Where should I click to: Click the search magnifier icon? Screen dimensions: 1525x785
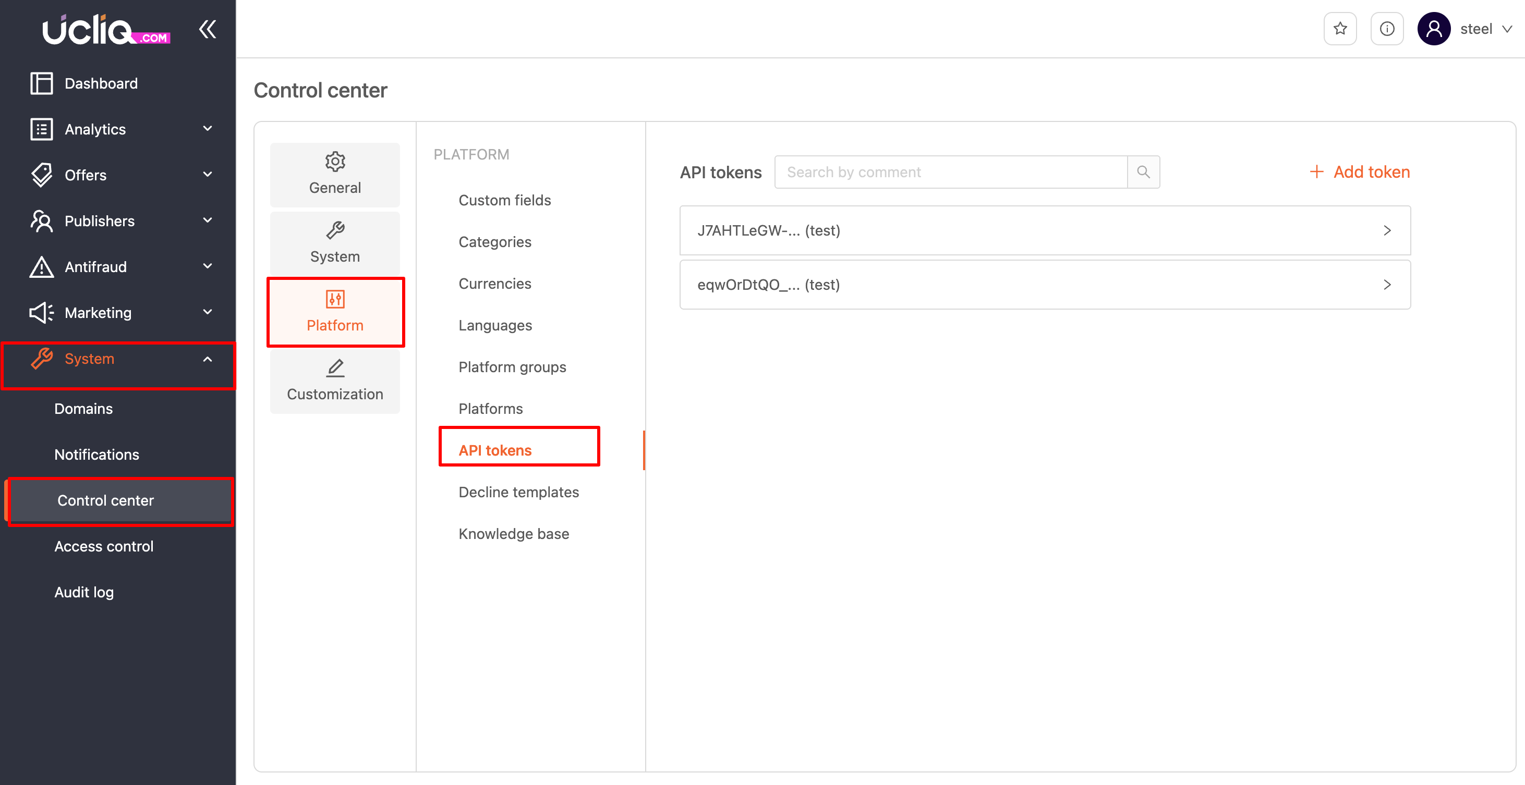click(x=1143, y=172)
